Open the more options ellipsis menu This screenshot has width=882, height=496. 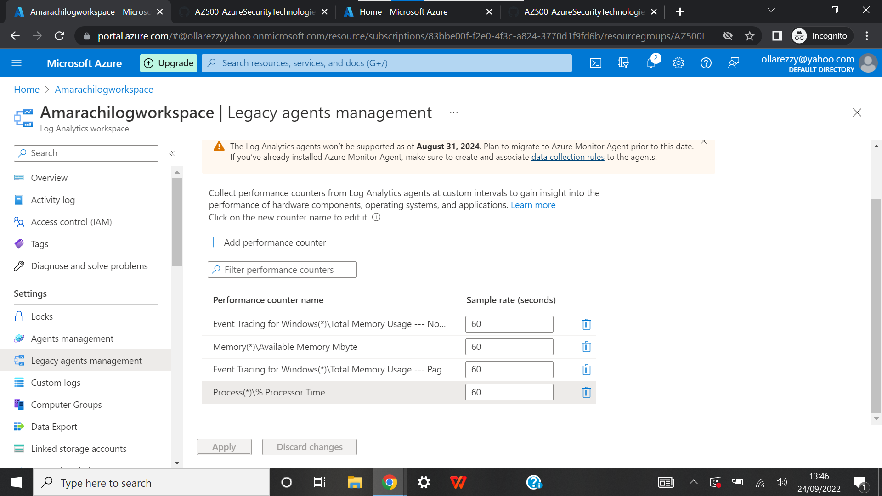coord(454,112)
